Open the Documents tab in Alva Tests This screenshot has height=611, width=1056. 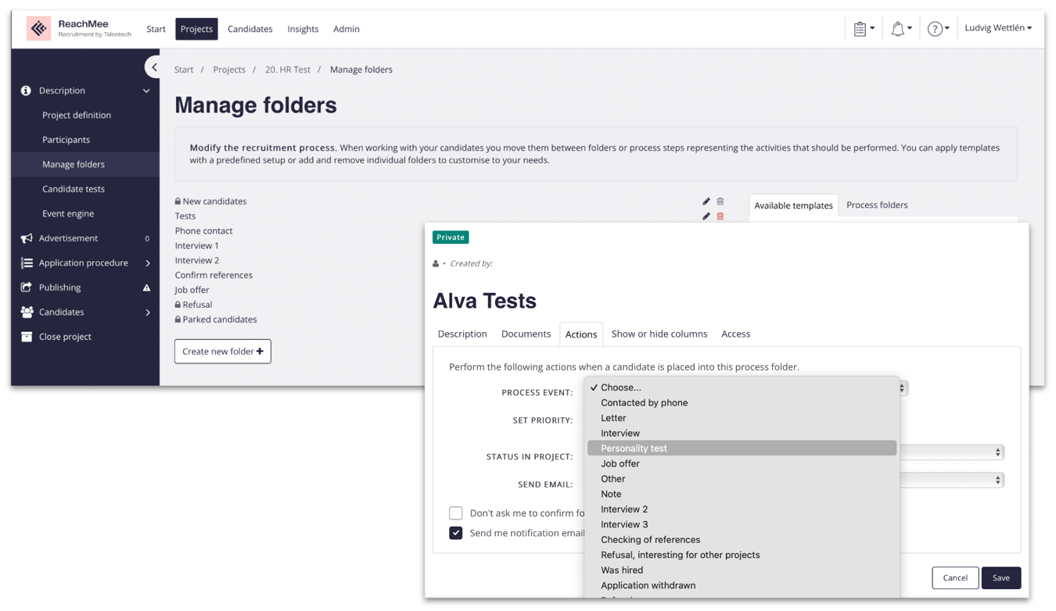coord(526,334)
